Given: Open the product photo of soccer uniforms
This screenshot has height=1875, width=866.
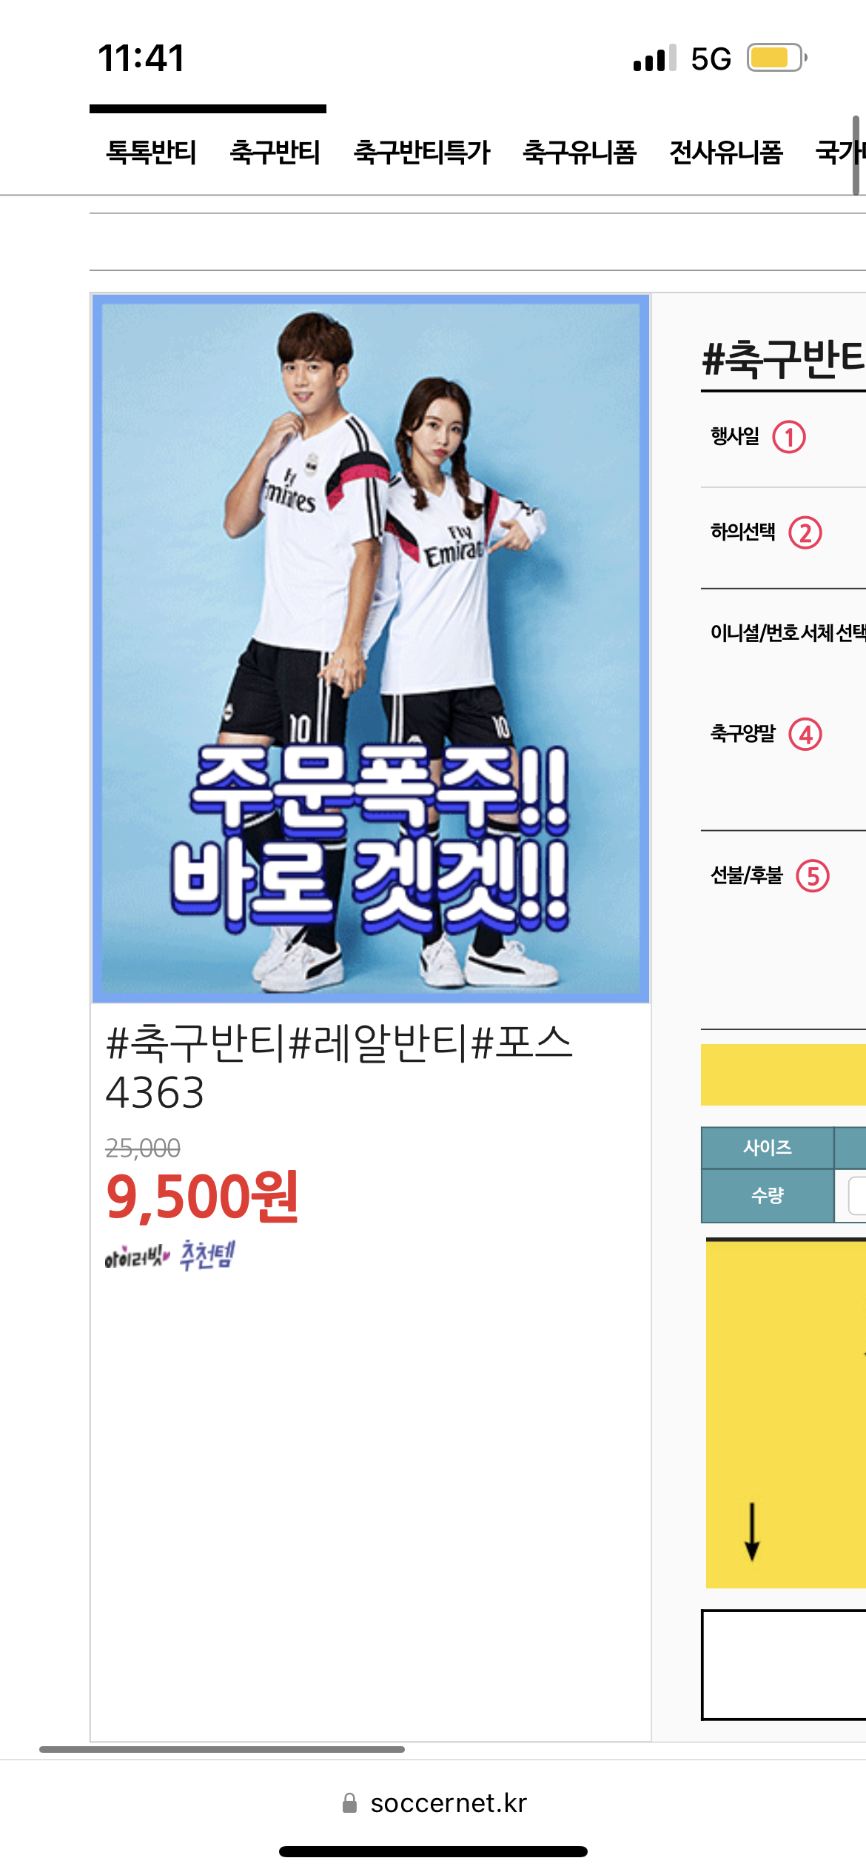Looking at the screenshot, I should point(371,649).
